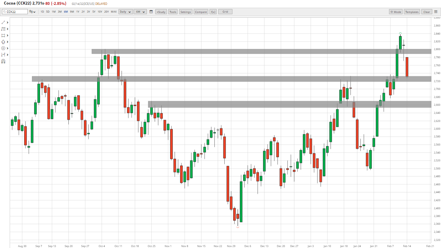Click the 2,360 price axis label
Viewport: 441px width, 248px height.
pyautogui.click(x=437, y=224)
